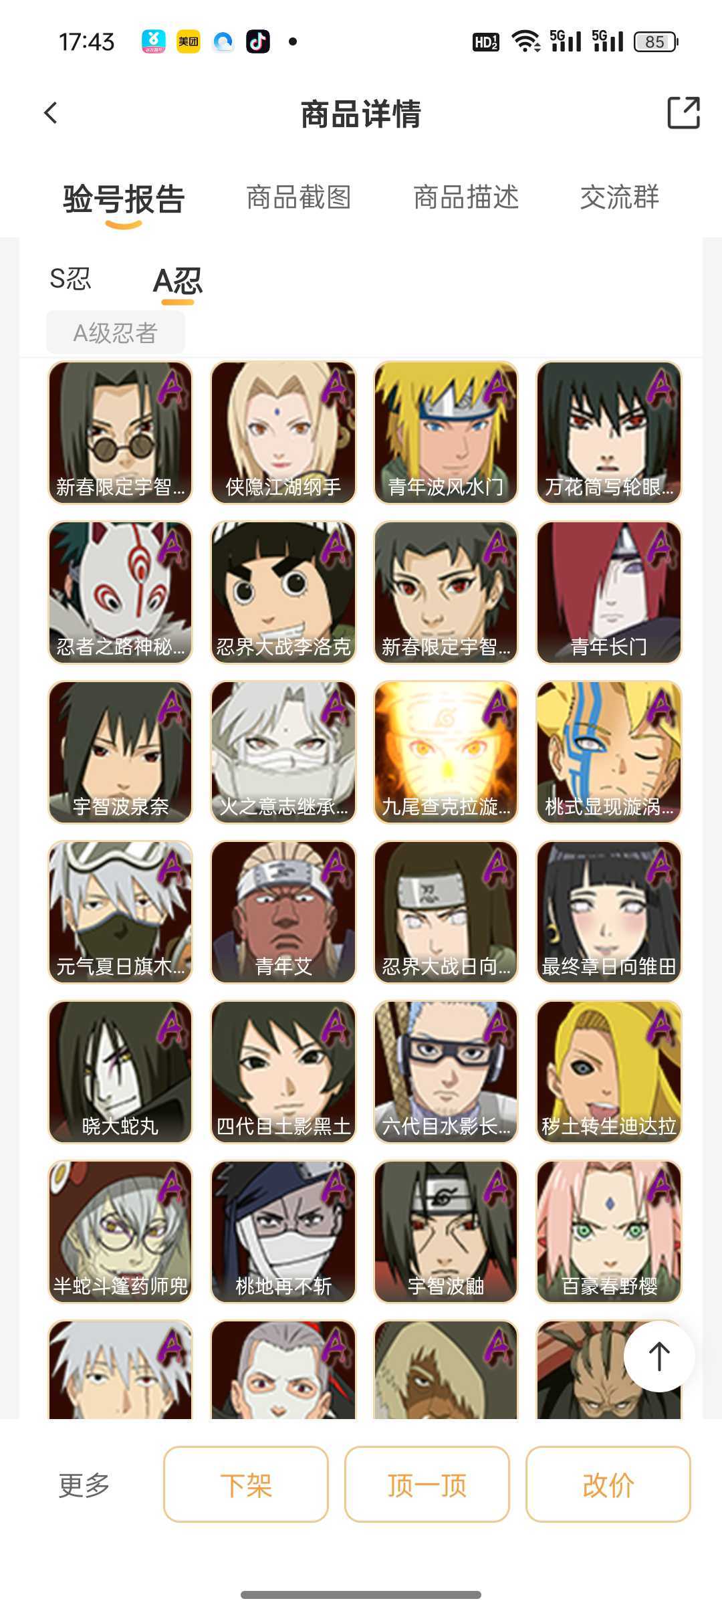Screen dimensions: 722x1613
Task: Choose the 宇智波泉奈 avatar
Action: coord(120,752)
